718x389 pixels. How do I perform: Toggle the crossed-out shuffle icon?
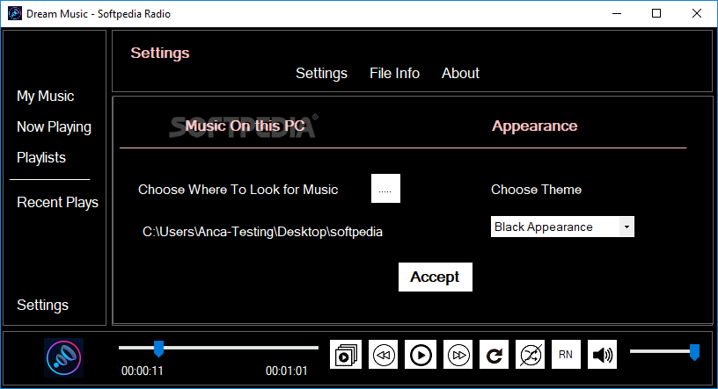click(x=531, y=354)
